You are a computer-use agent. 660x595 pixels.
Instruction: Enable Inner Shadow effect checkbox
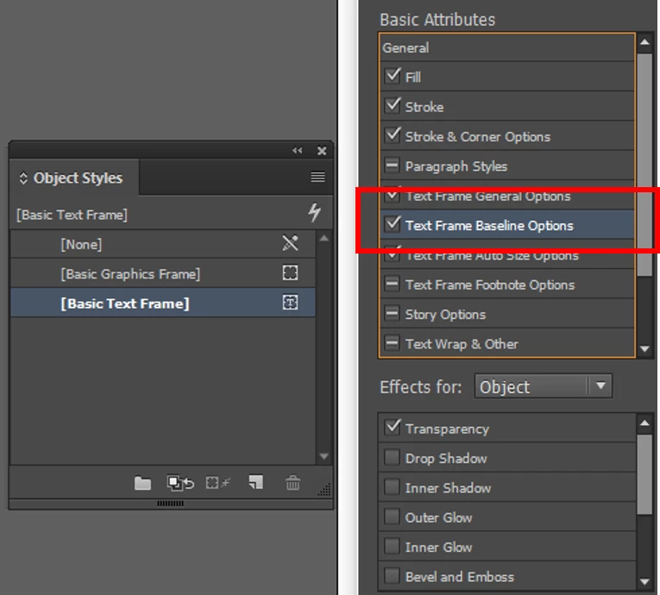392,487
